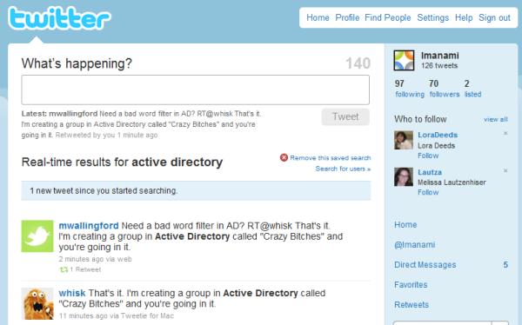Viewport: 522px width, 325px height.
Task: Open Settings in the top navigation
Action: [x=432, y=17]
